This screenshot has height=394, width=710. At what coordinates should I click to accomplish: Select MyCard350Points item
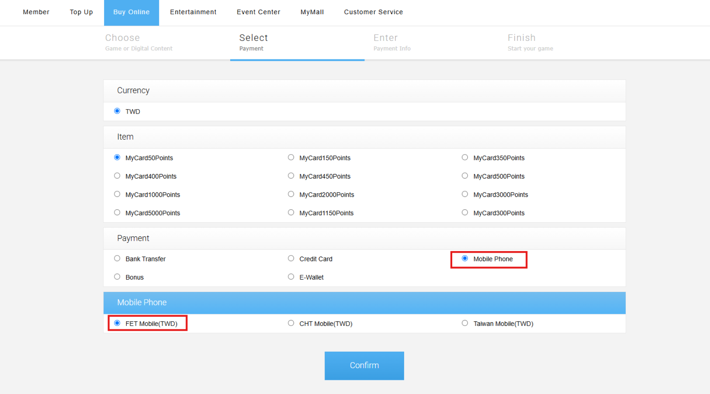[x=465, y=158]
